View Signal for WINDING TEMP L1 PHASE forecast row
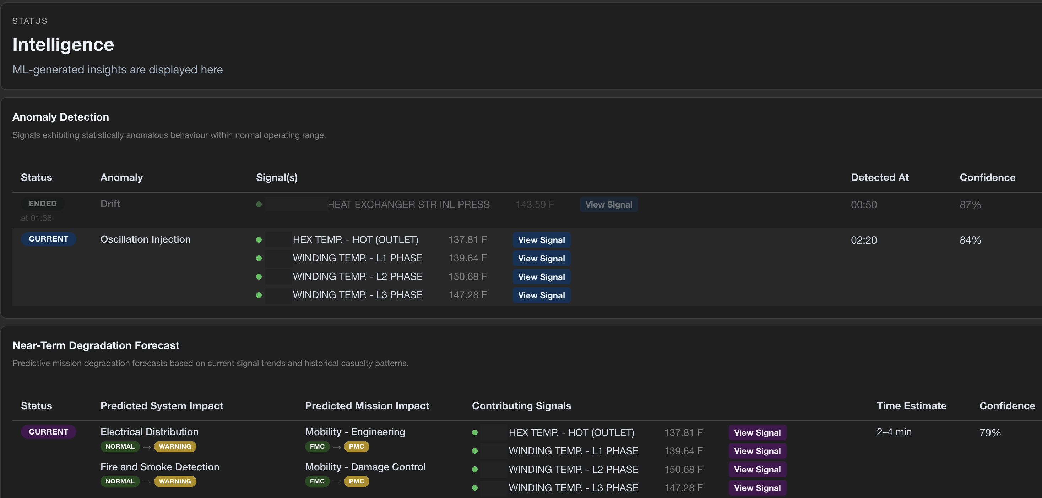 tap(757, 451)
